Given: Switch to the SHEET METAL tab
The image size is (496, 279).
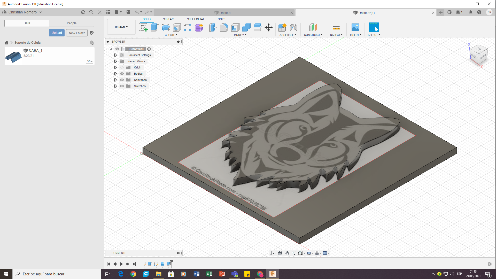Looking at the screenshot, I should [x=196, y=19].
